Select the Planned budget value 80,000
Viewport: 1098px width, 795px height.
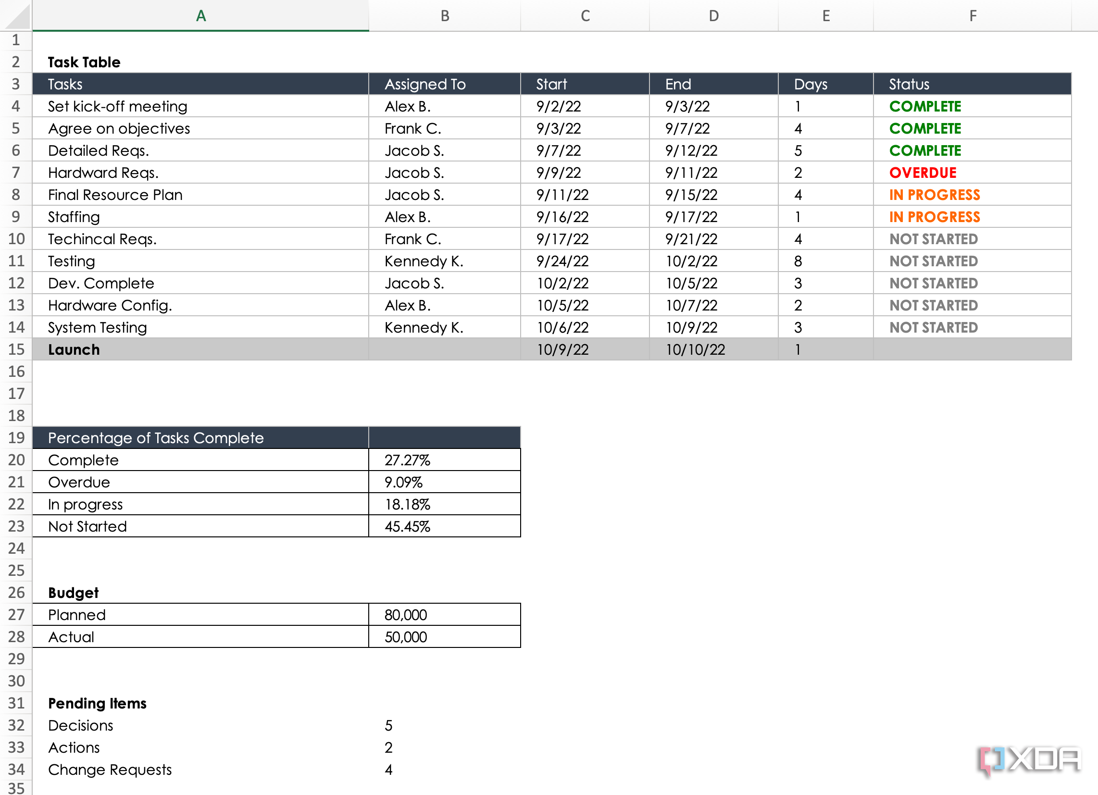click(x=405, y=614)
